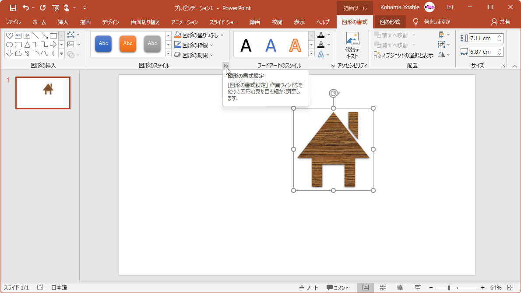Toggle the ノート notes pane
The height and width of the screenshot is (293, 521).
pos(309,288)
